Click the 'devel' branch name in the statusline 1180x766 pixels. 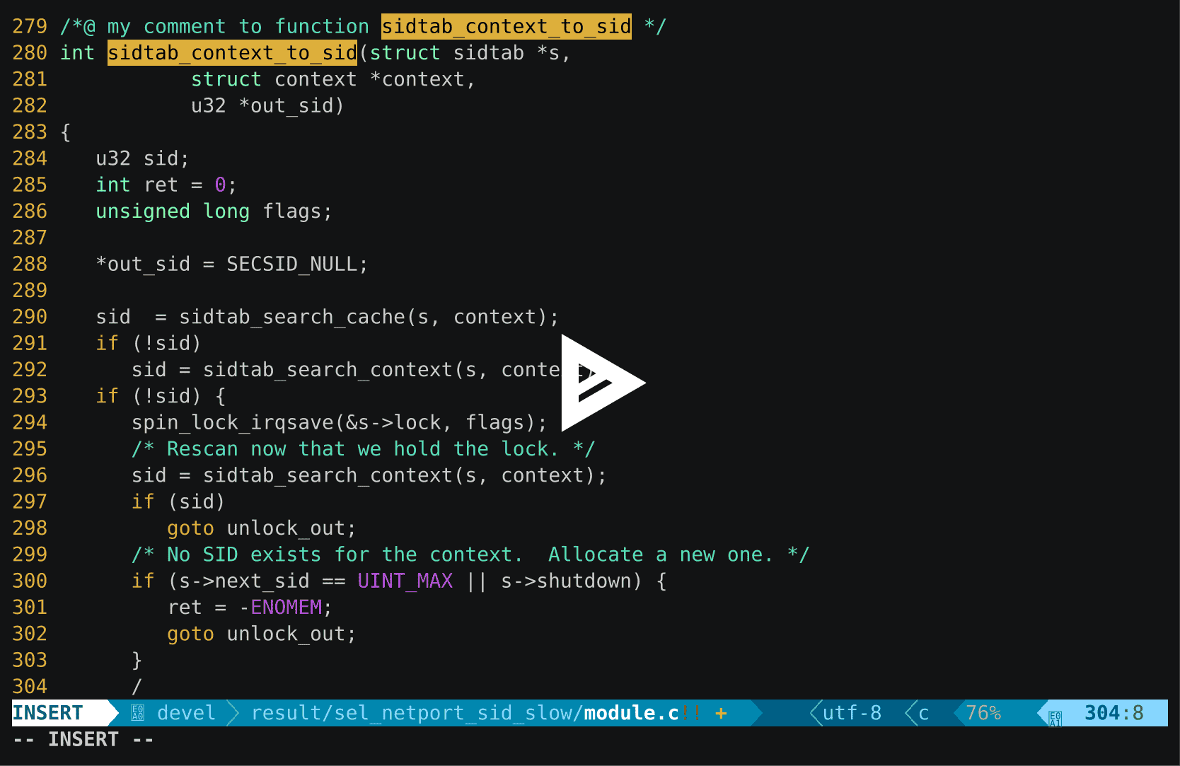pyautogui.click(x=185, y=713)
